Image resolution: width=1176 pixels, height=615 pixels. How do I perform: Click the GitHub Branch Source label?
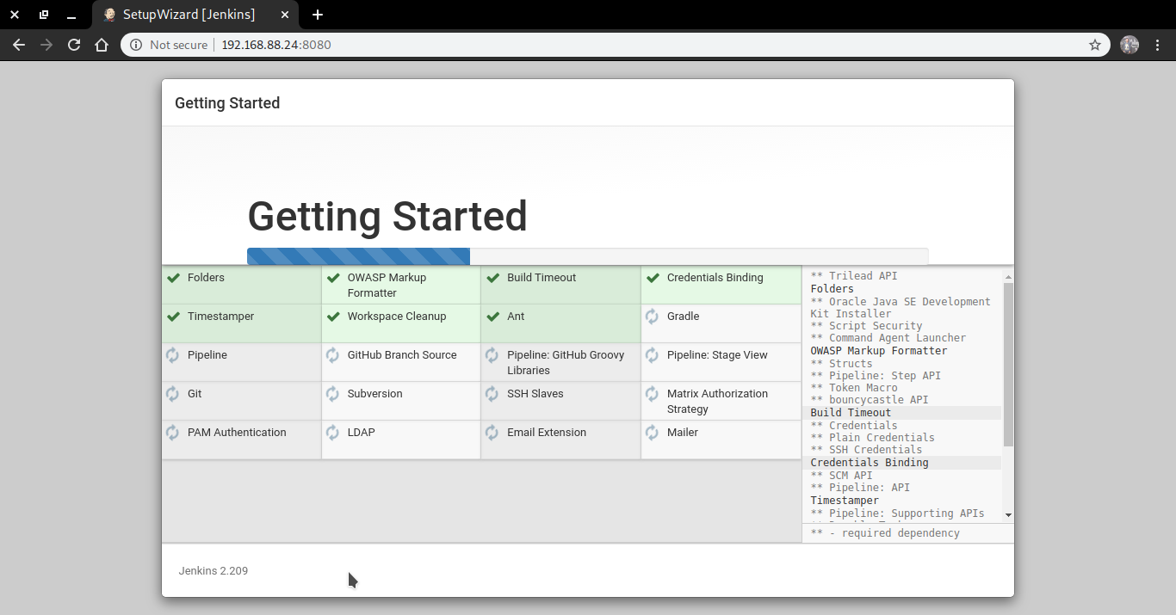tap(402, 355)
